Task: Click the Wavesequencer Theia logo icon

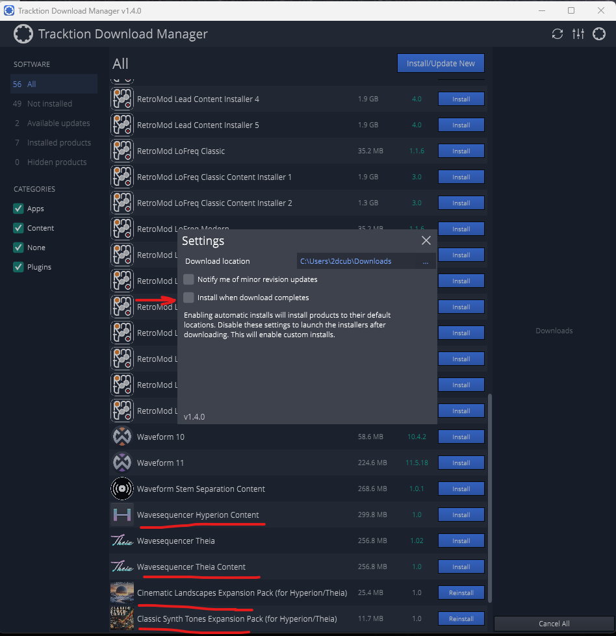Action: (122, 541)
